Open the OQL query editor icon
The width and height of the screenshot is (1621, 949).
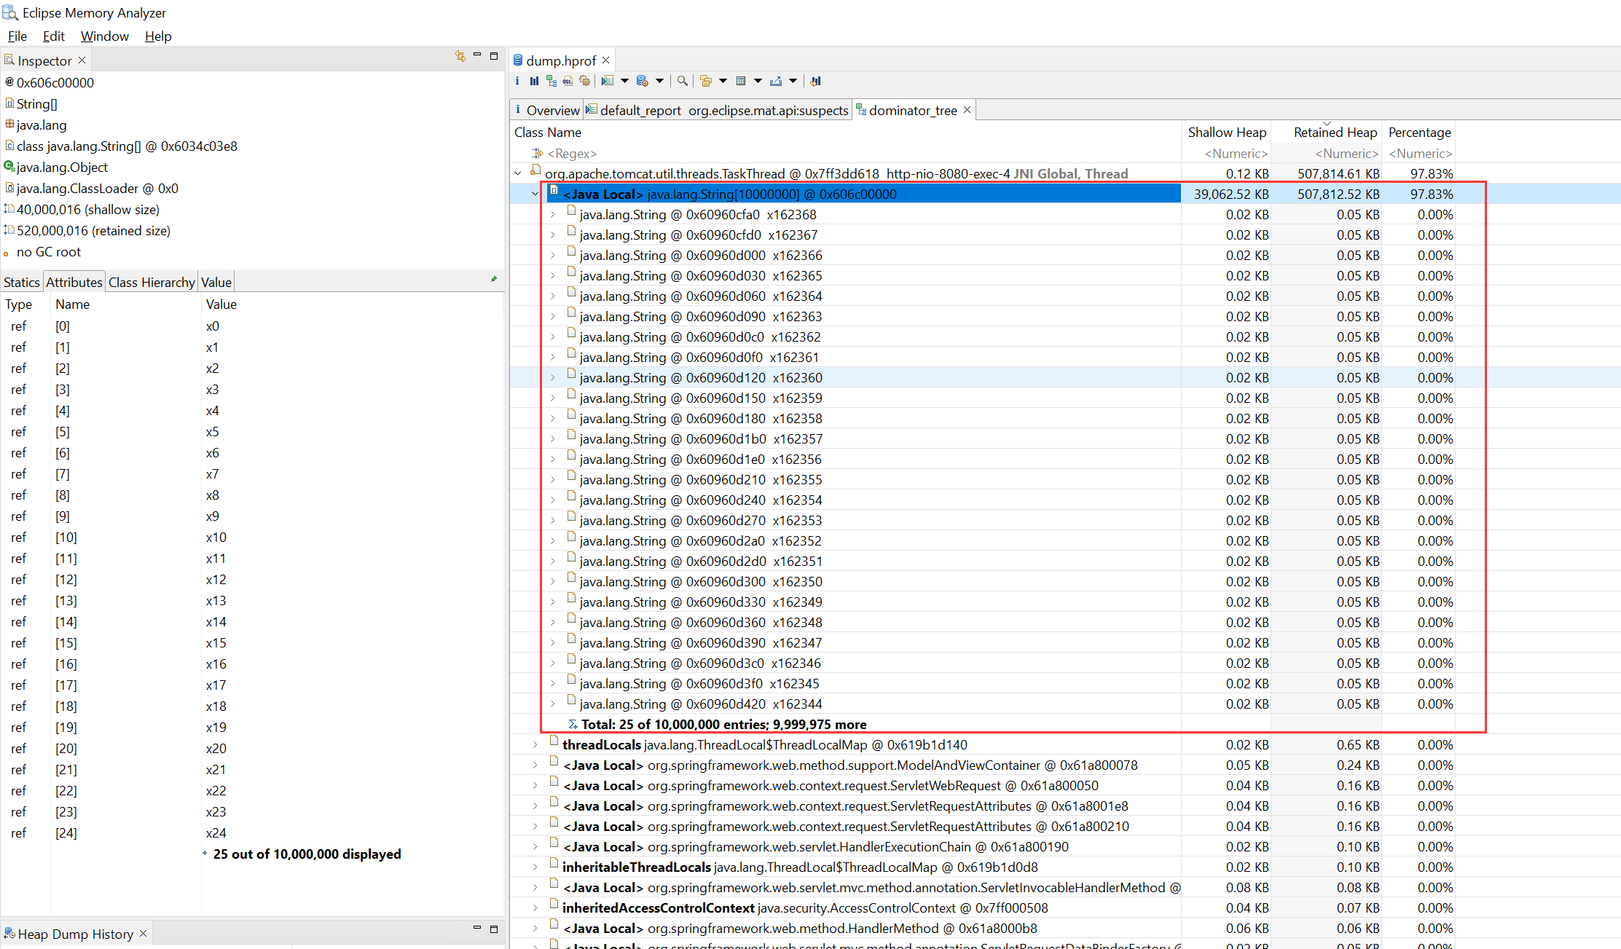[x=568, y=82]
